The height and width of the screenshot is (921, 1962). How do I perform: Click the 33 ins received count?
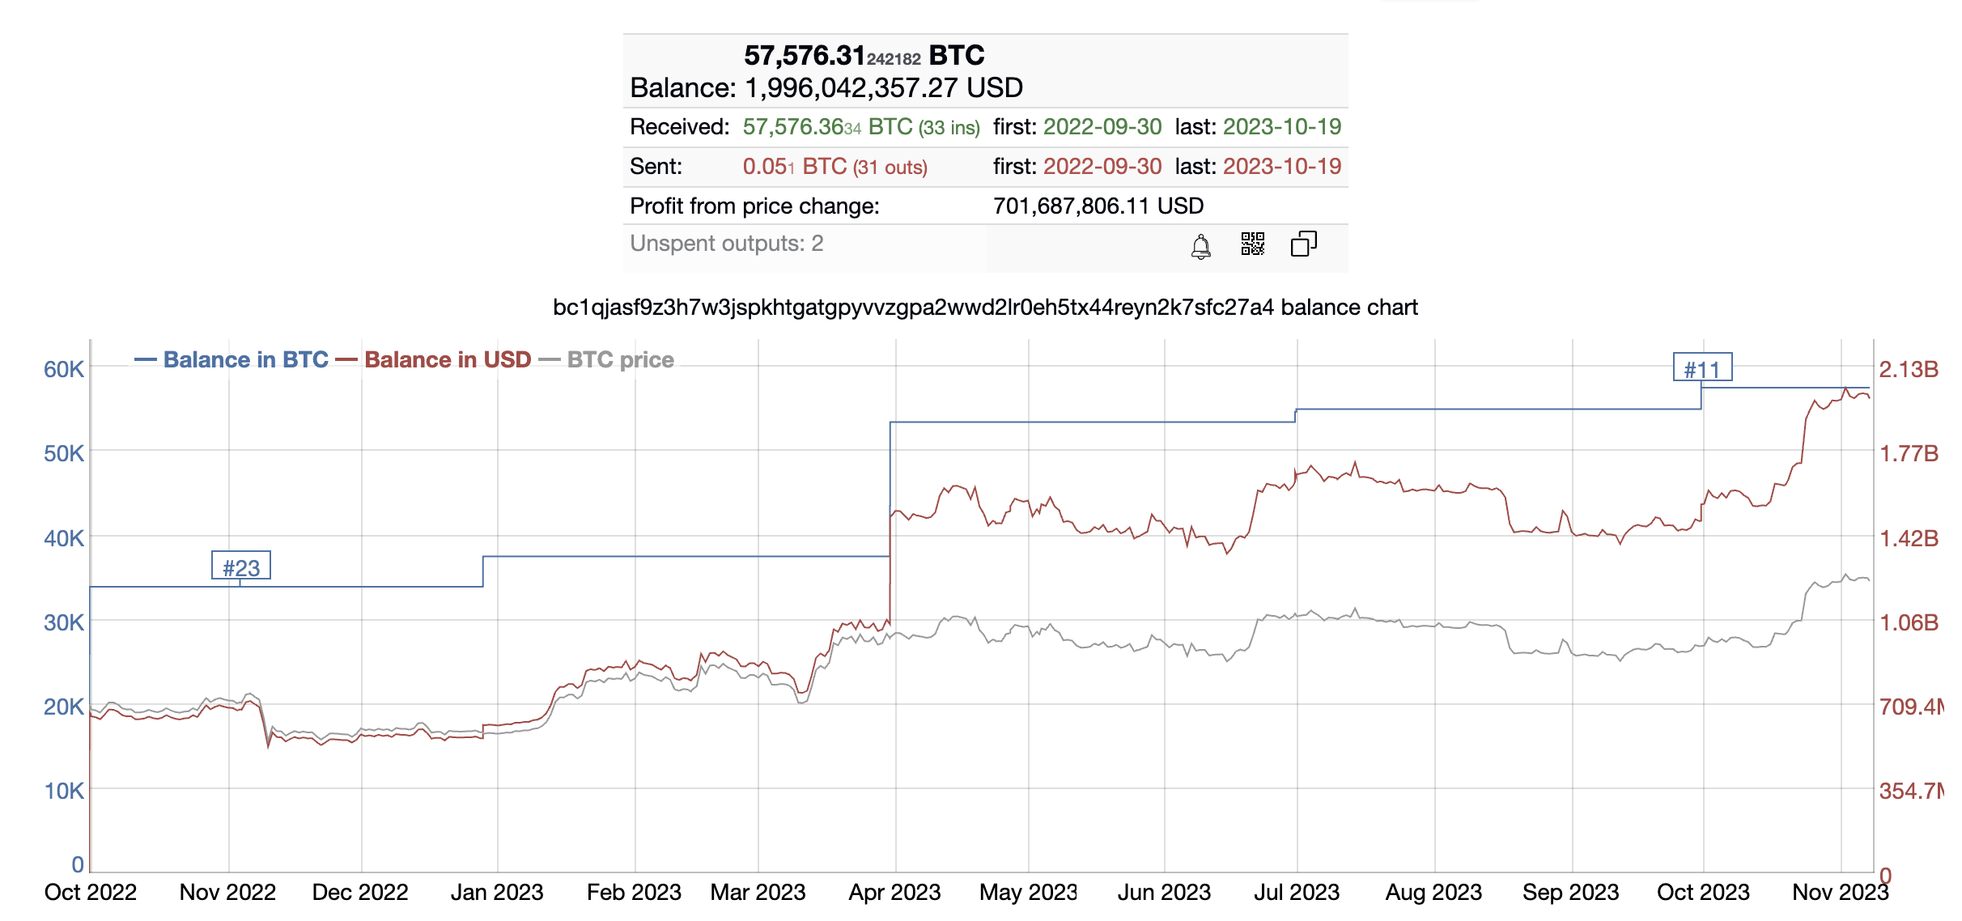coord(949,128)
